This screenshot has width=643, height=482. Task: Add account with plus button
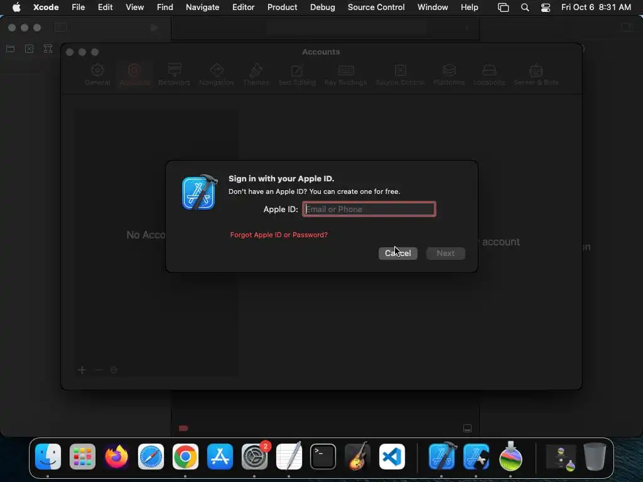pyautogui.click(x=82, y=370)
